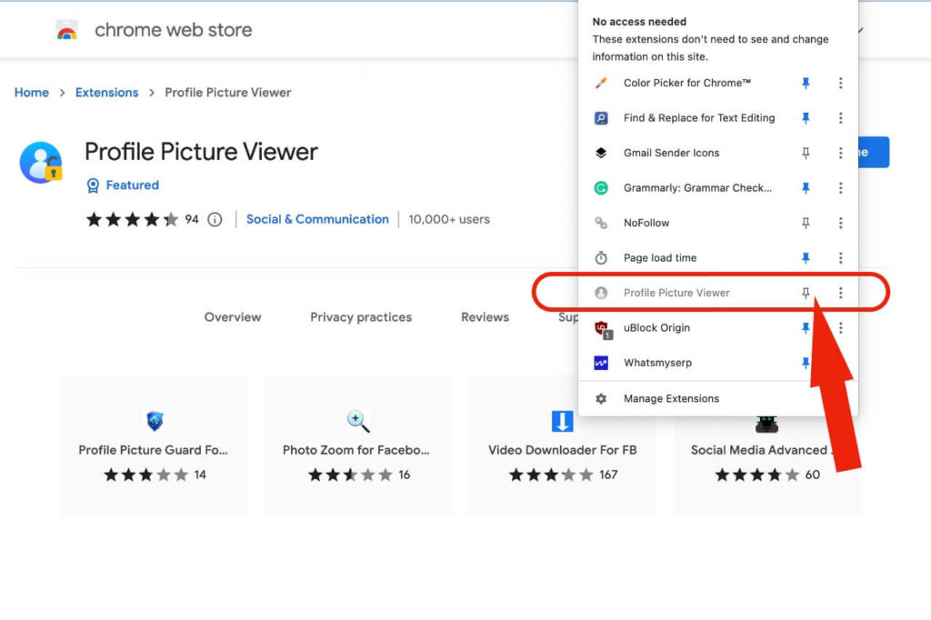Click the Photo Zoom magnifier icon

pos(358,421)
